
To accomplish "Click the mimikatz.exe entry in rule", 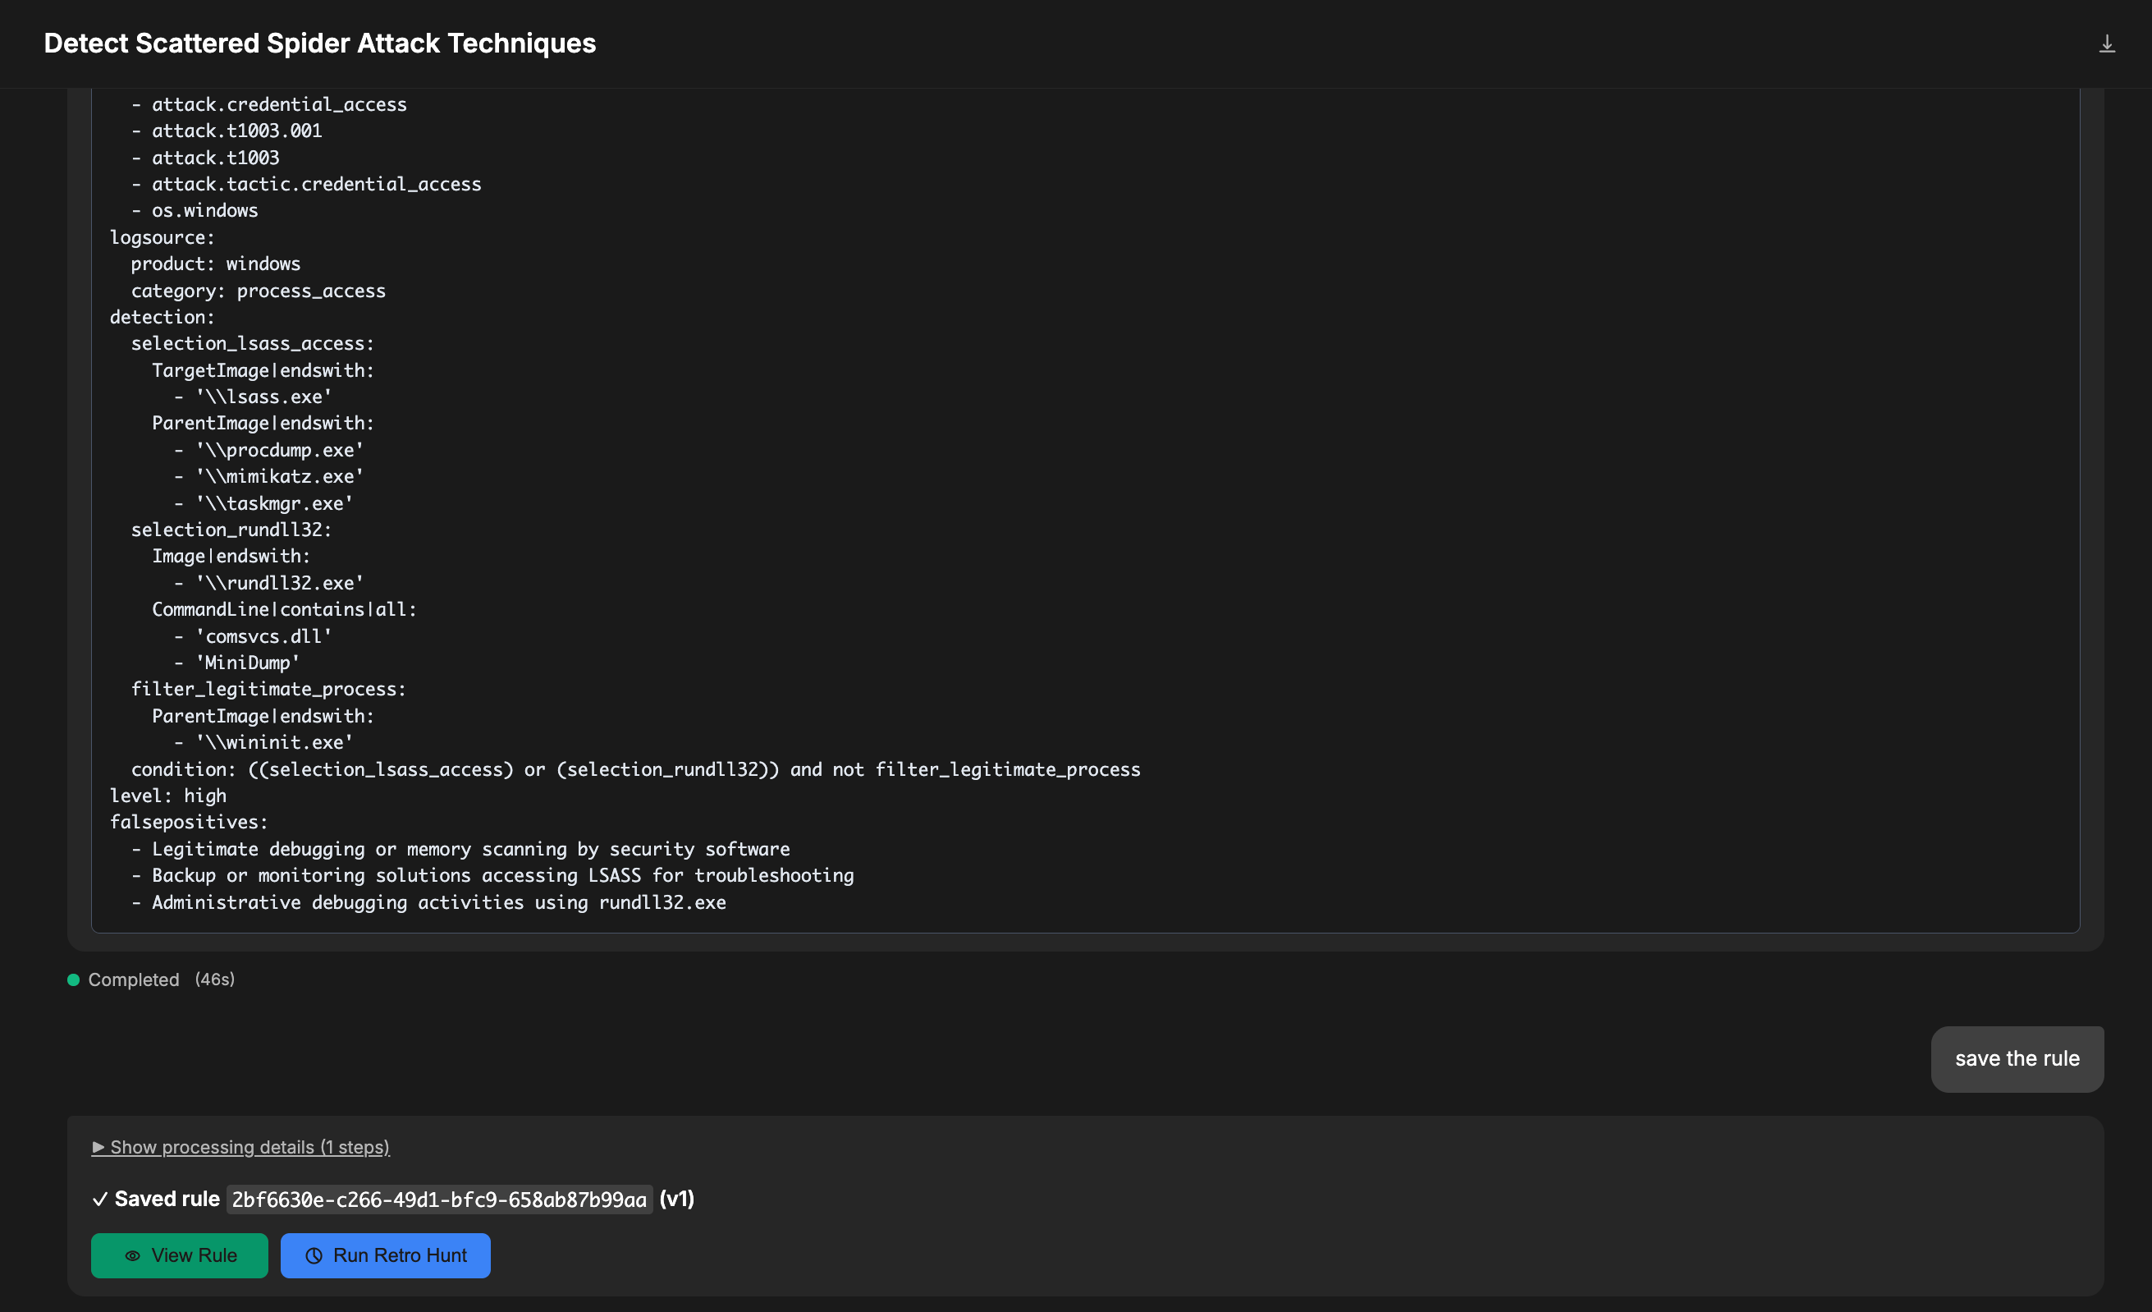I will (280, 476).
